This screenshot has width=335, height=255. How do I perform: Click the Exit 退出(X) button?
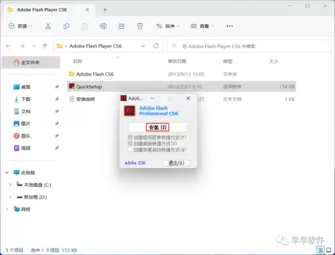coord(176,163)
